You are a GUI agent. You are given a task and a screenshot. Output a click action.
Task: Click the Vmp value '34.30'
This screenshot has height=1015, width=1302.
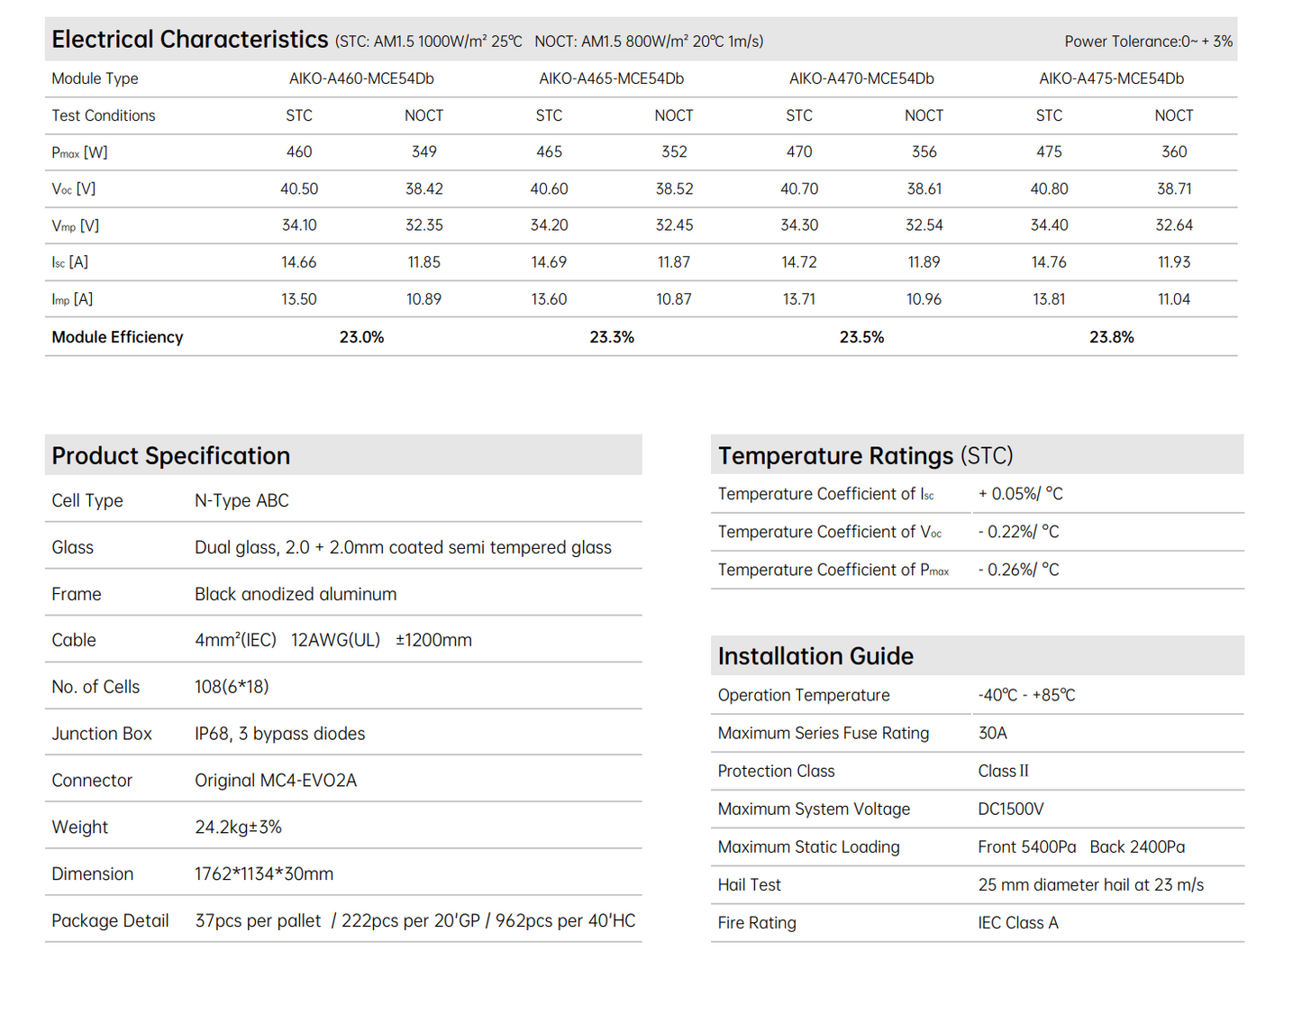coord(799,225)
